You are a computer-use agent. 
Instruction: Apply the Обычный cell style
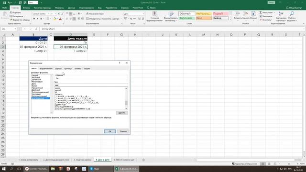pos(187,14)
